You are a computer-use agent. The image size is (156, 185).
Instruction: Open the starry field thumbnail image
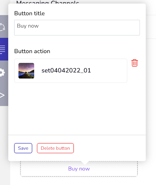pos(26,71)
